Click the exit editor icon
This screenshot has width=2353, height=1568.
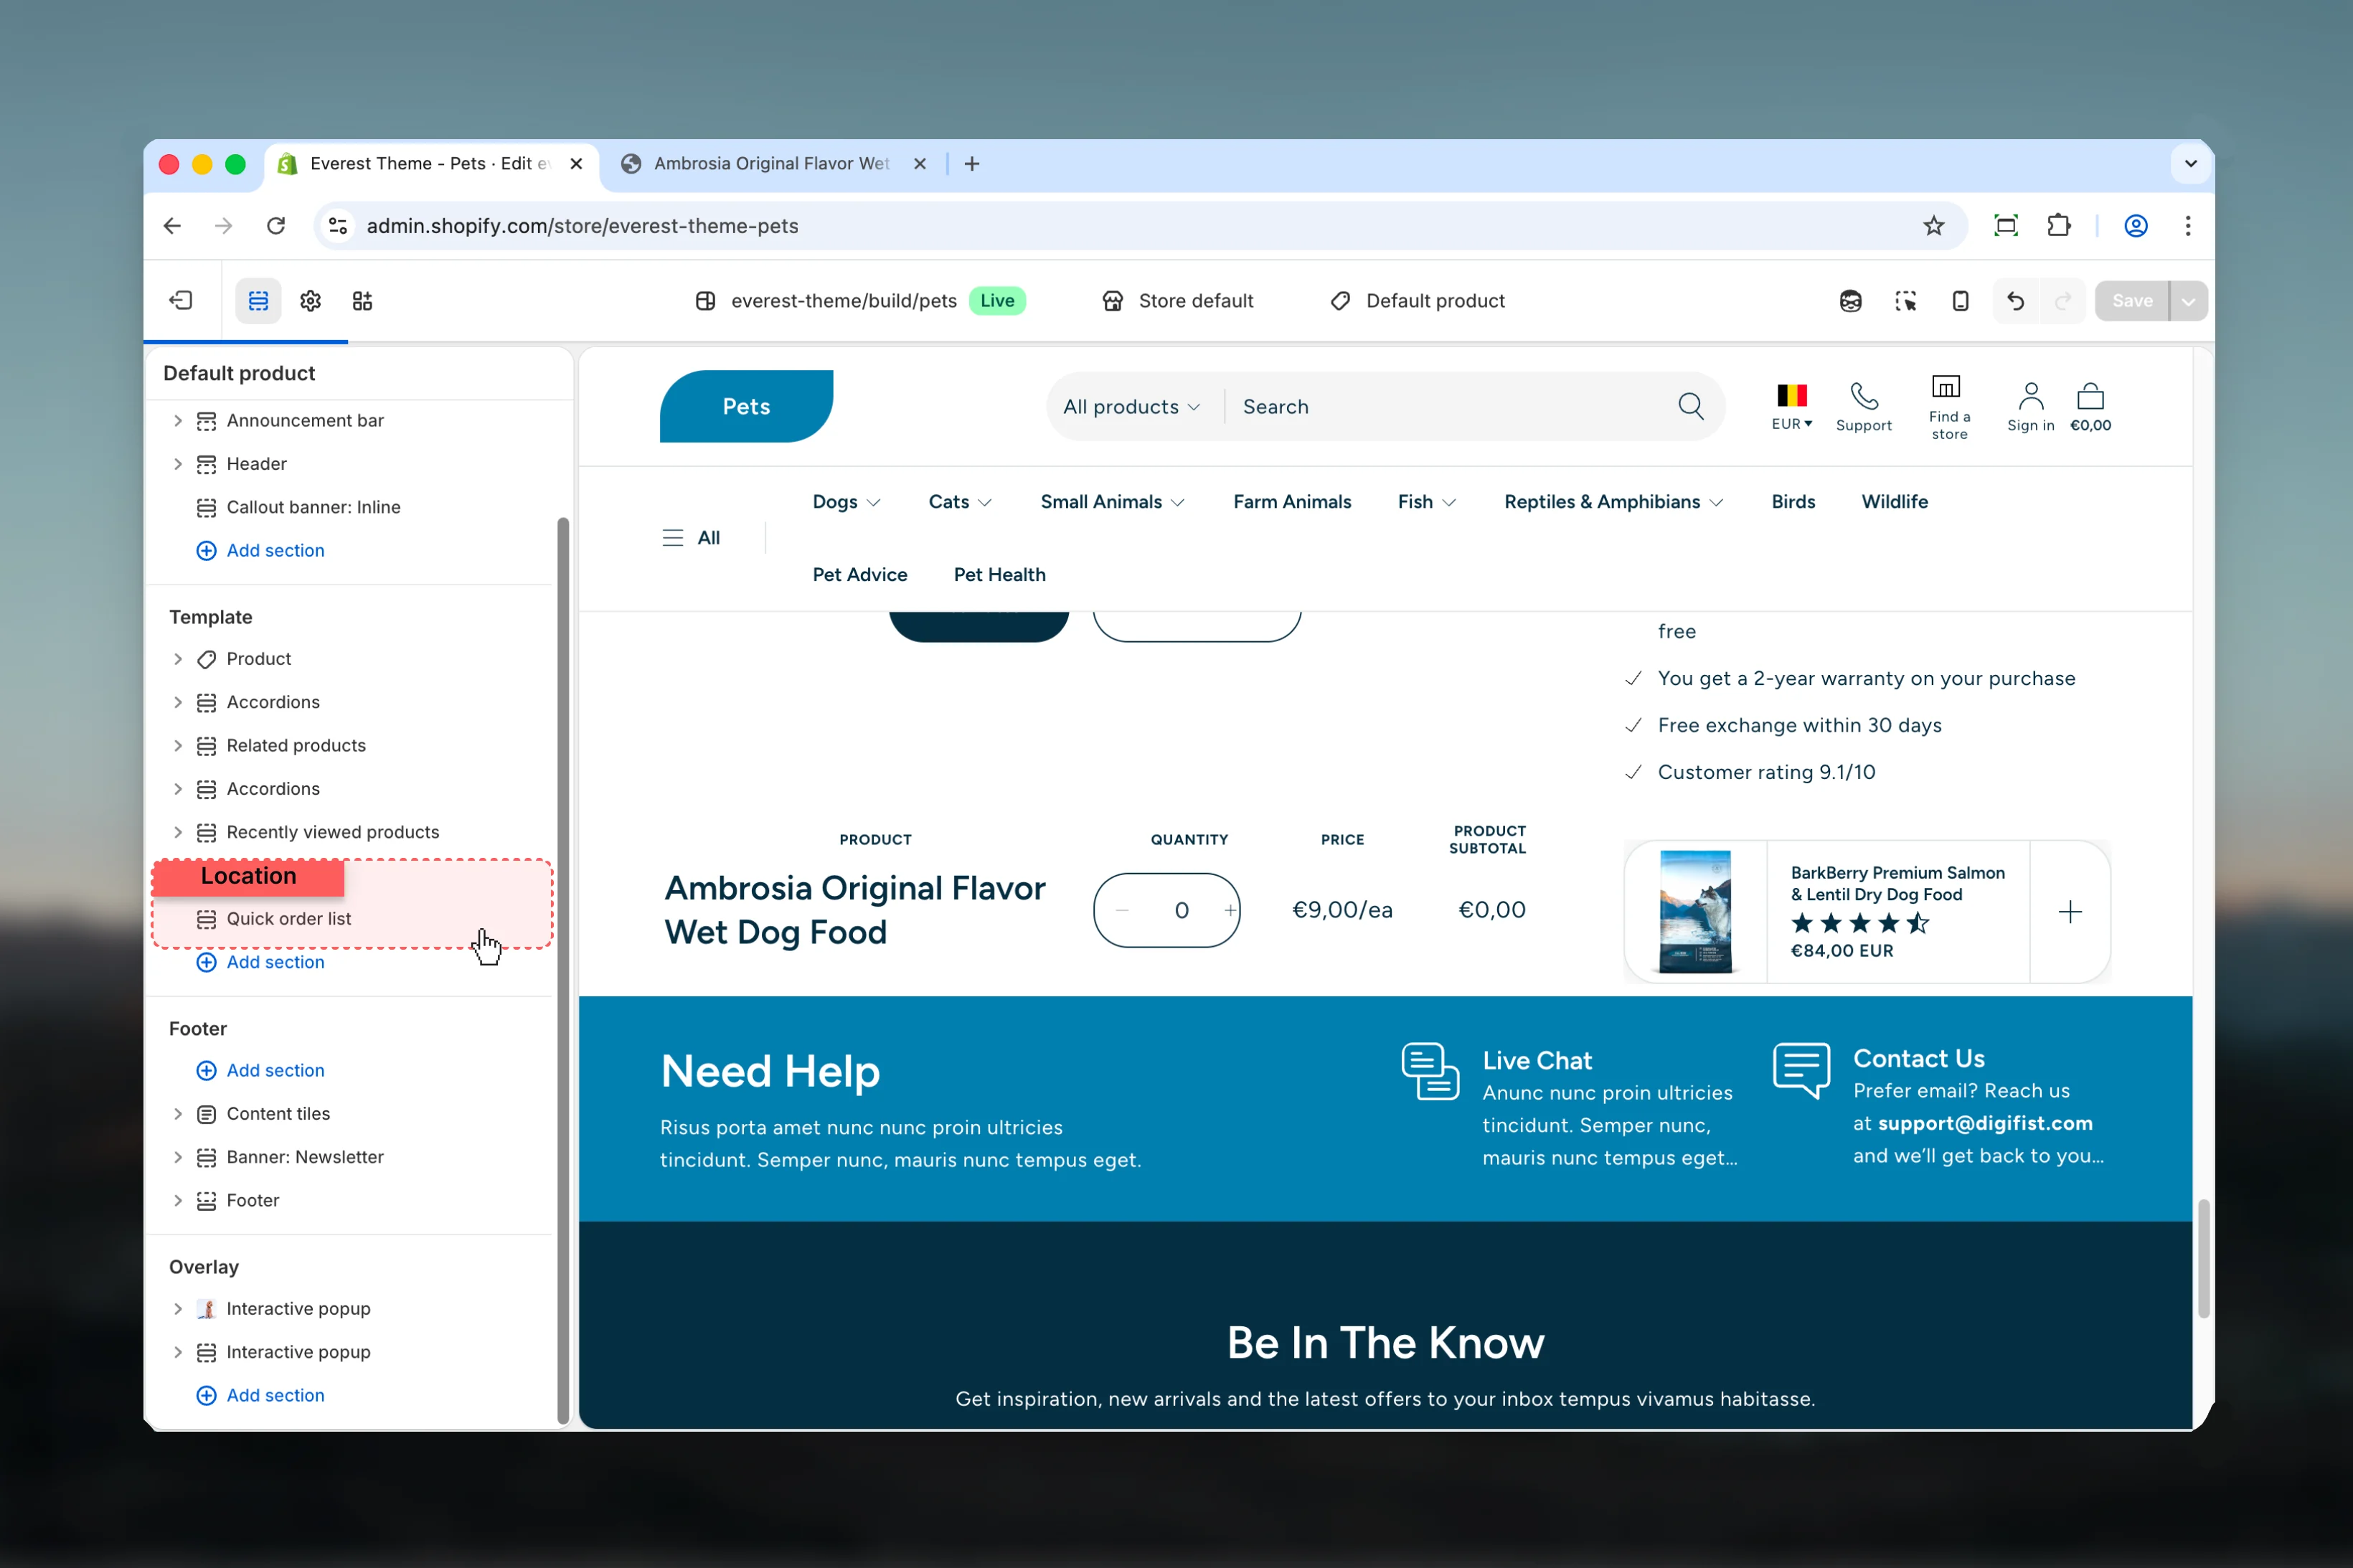pyautogui.click(x=181, y=300)
